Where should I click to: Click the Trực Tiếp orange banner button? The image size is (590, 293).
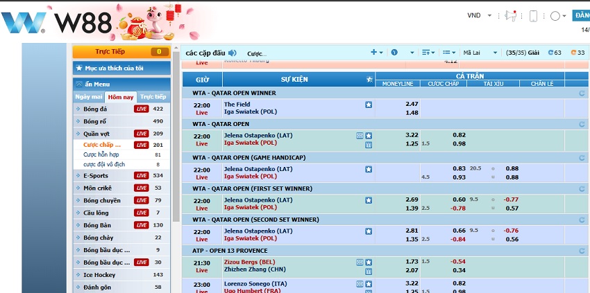tap(121, 52)
